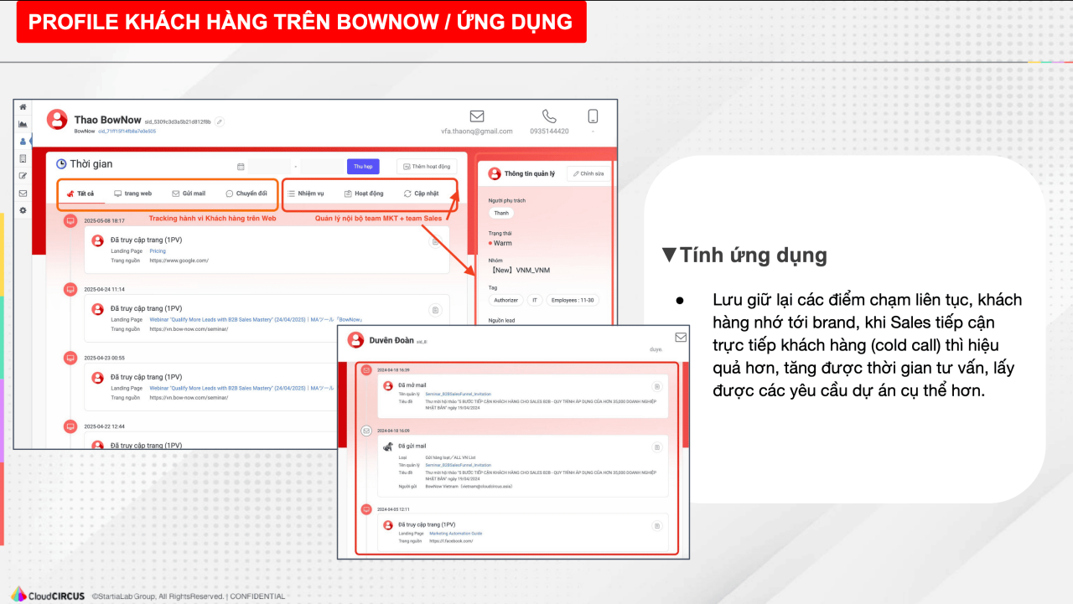The width and height of the screenshot is (1073, 604).
Task: Click the Thanh person-in-charge chip
Action: click(500, 214)
